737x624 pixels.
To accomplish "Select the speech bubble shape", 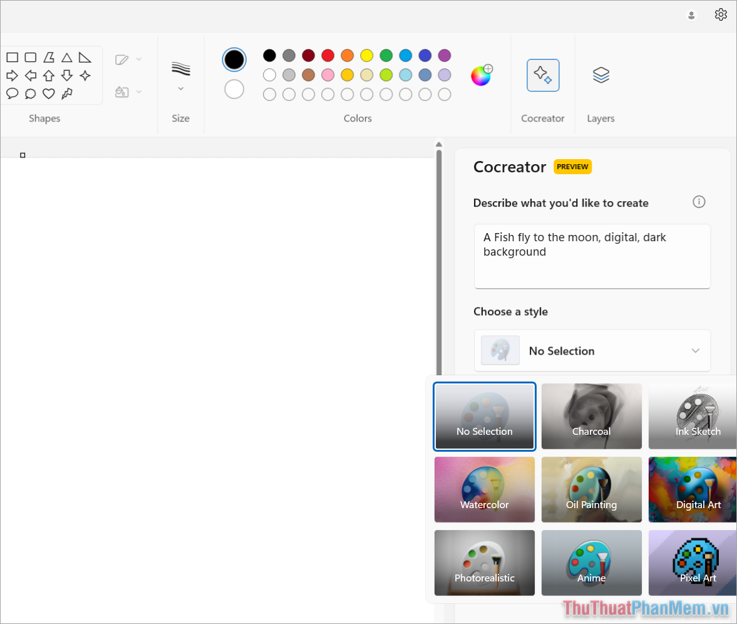I will coord(12,93).
